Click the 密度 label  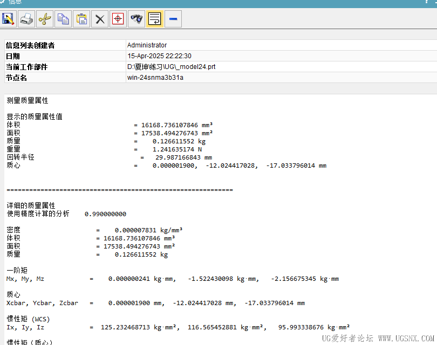pos(13,230)
